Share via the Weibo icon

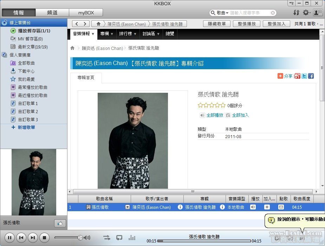point(297,76)
